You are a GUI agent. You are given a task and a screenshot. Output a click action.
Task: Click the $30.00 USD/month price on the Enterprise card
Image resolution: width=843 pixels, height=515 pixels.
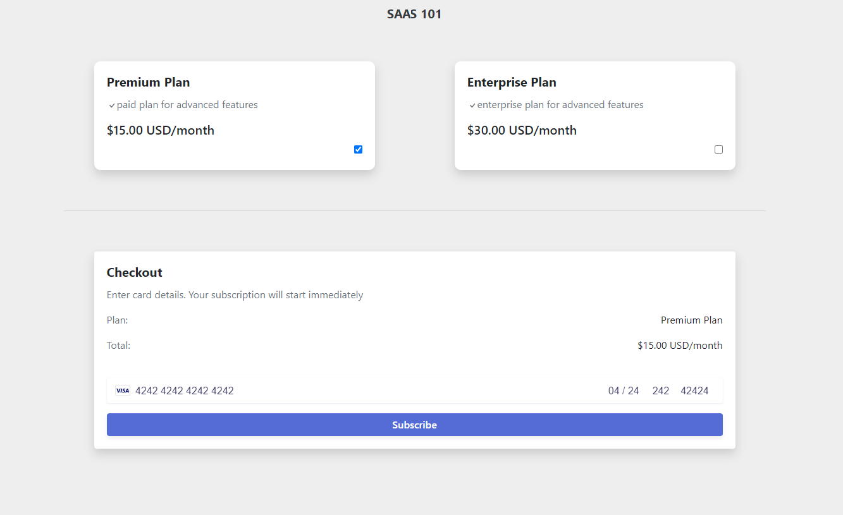(x=522, y=130)
